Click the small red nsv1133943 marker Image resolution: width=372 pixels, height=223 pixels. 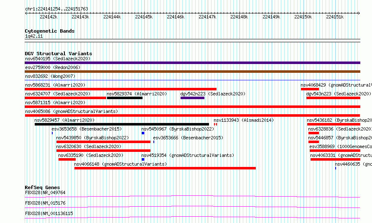(215, 124)
